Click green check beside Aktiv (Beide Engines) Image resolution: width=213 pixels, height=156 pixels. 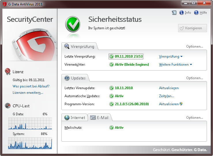tap(112, 65)
